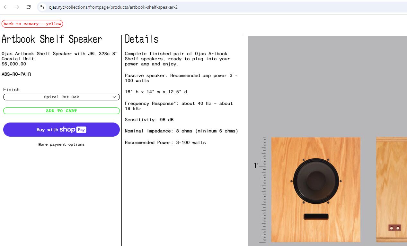Click the ABS-RO-PAIR SKU text
This screenshot has height=246, width=407.
(16, 74)
